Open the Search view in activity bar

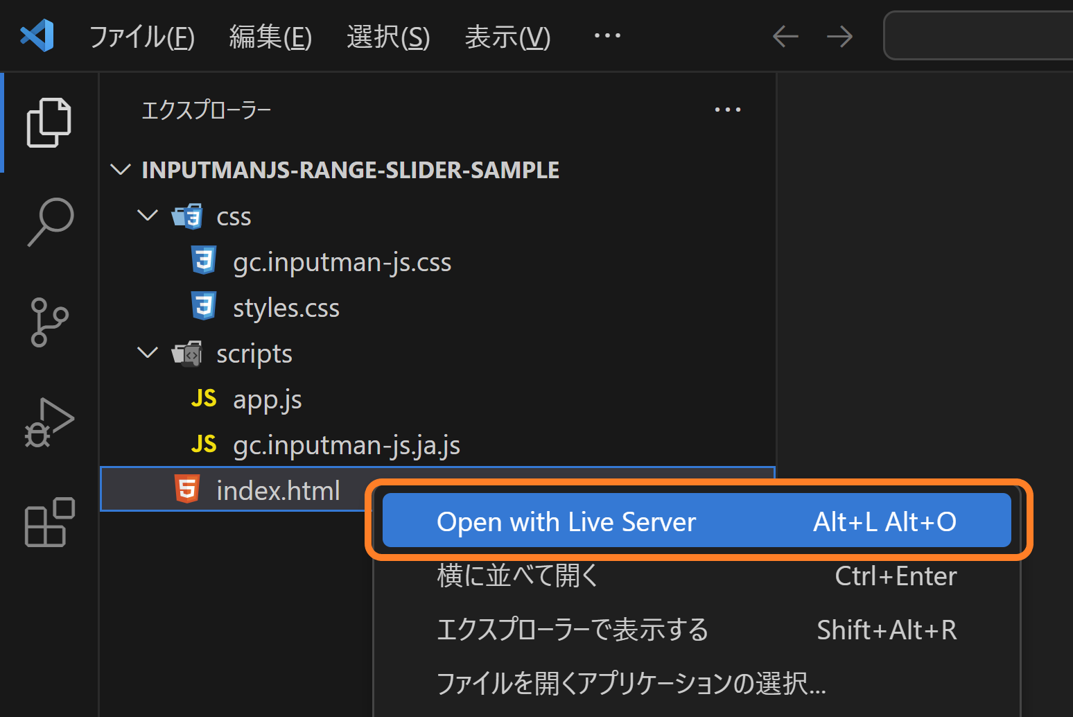coord(50,222)
